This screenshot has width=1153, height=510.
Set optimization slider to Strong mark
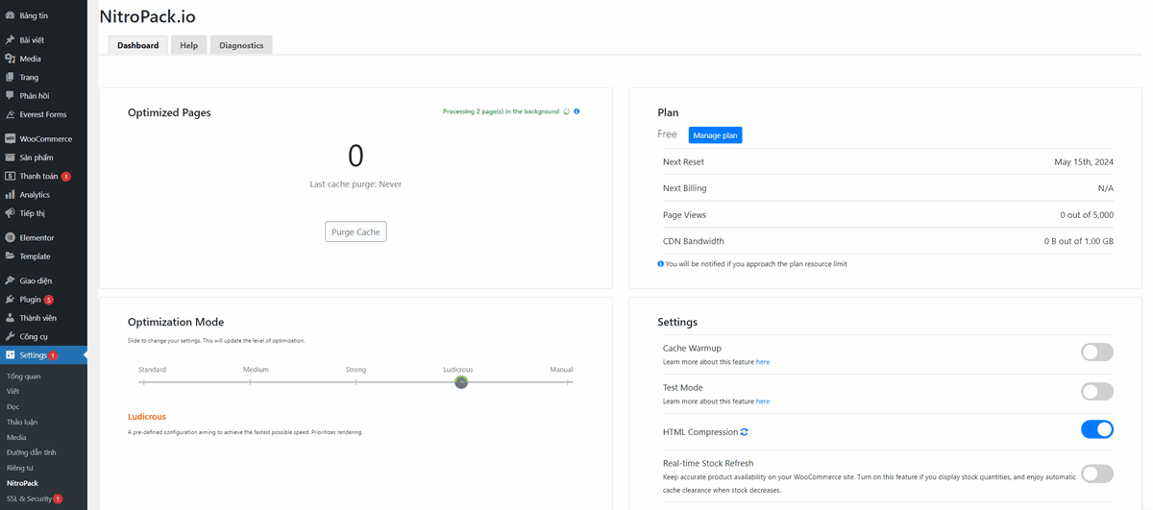(356, 382)
